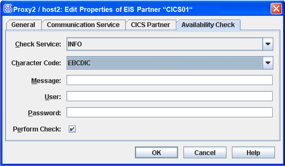285x166 pixels.
Task: Focus the Password input field
Action: click(170, 113)
